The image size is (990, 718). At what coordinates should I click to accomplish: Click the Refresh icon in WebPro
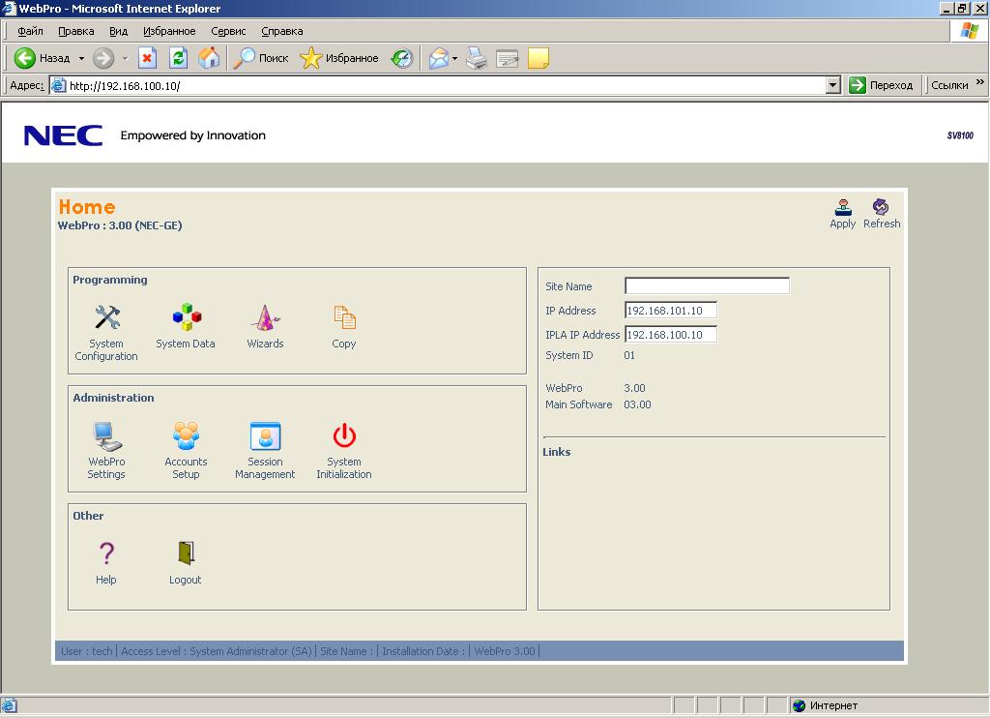coord(881,207)
